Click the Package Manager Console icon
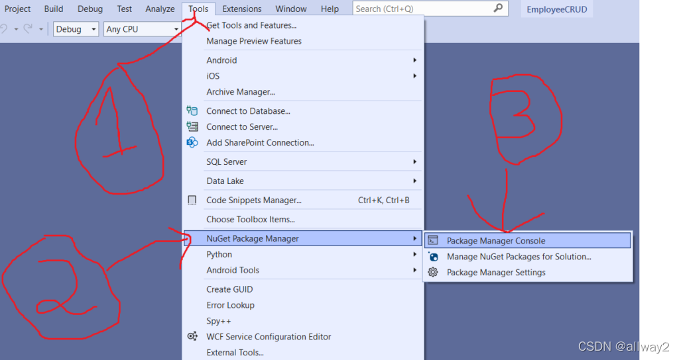The image size is (679, 360). pos(433,240)
